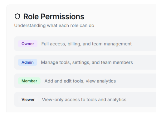The image size is (156, 113).
Task: Select the purple Owner role badge
Action: click(28, 44)
